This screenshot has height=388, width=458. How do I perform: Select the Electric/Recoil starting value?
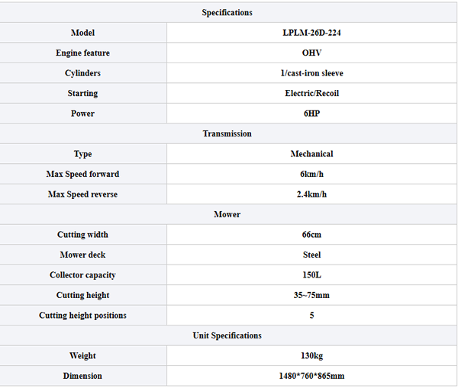tap(311, 94)
